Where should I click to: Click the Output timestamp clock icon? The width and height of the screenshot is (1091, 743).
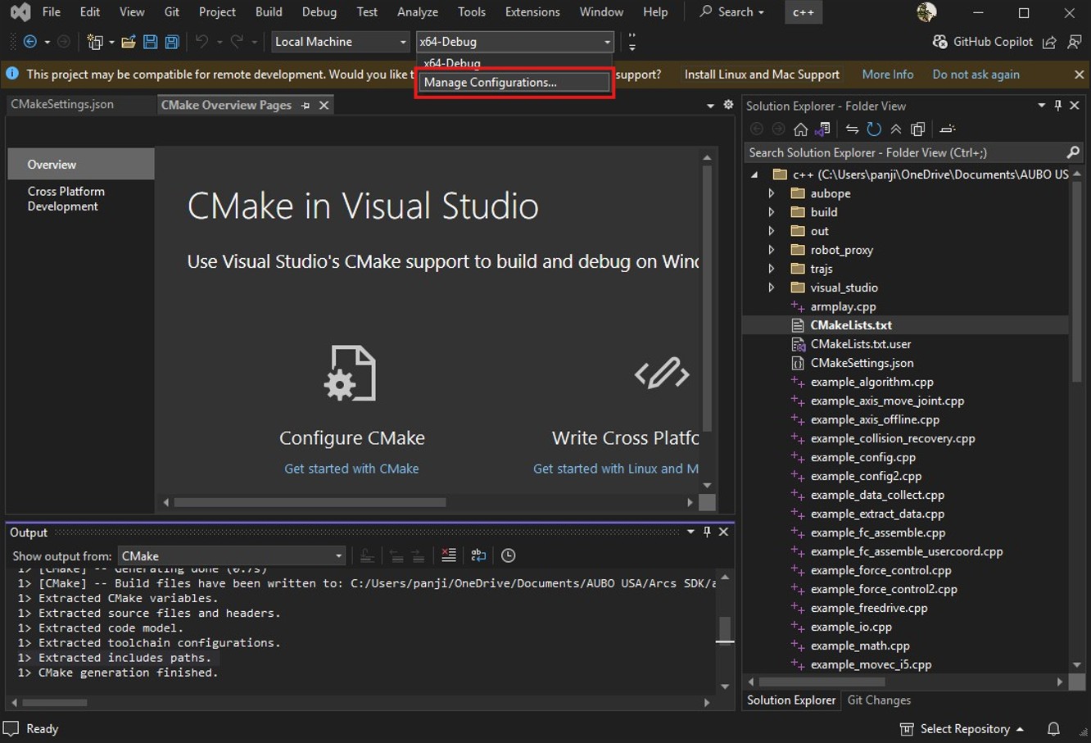pyautogui.click(x=508, y=555)
